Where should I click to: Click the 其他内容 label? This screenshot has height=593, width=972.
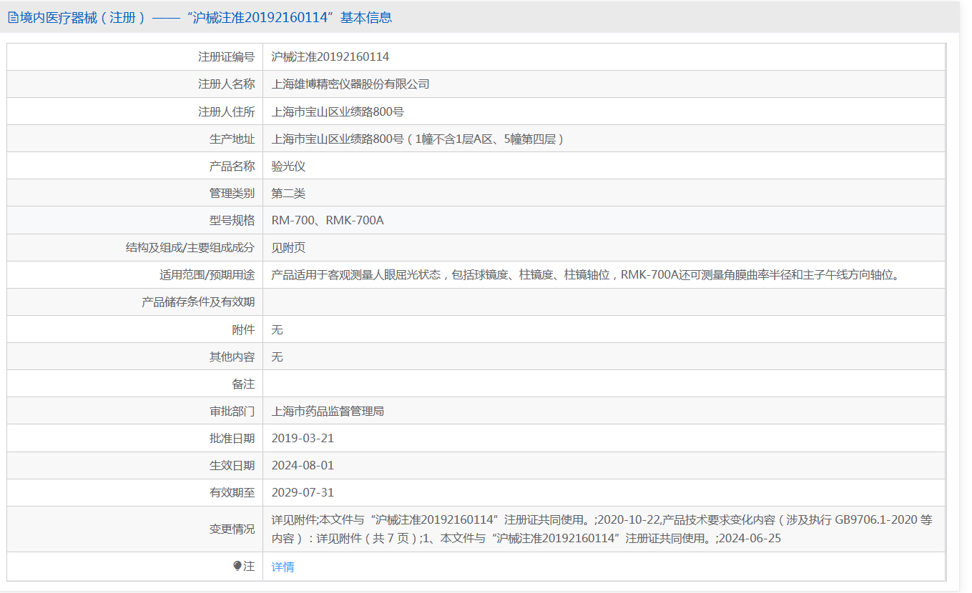click(x=232, y=357)
